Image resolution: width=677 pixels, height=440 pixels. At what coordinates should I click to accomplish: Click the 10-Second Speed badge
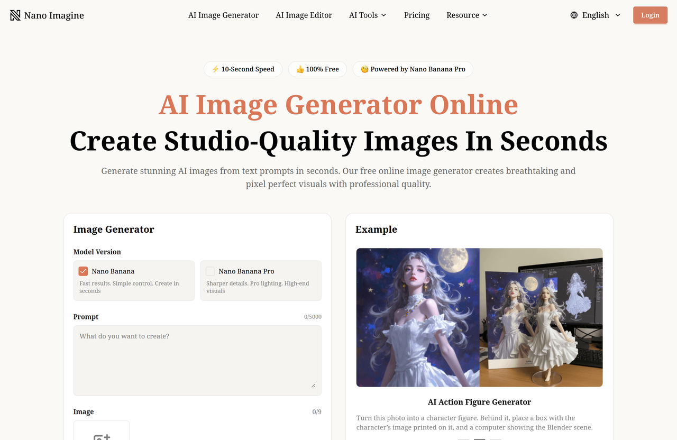tap(243, 69)
